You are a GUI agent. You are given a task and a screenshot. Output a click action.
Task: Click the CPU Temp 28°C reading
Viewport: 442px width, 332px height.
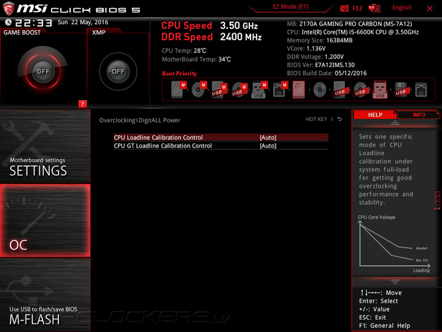(x=184, y=50)
